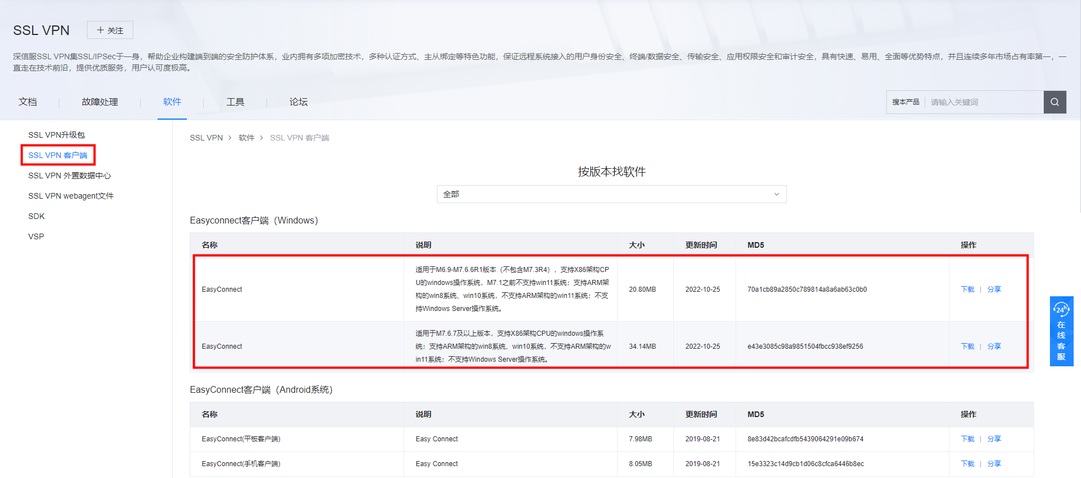Open the version filter dropdown showing 全部
This screenshot has width=1081, height=478.
click(x=611, y=194)
